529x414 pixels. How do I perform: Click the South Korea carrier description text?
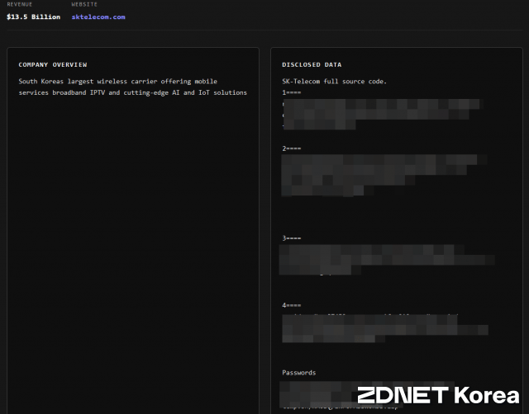pos(132,87)
